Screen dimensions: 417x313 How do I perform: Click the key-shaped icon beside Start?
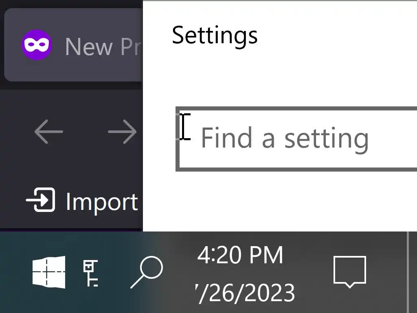pyautogui.click(x=90, y=272)
